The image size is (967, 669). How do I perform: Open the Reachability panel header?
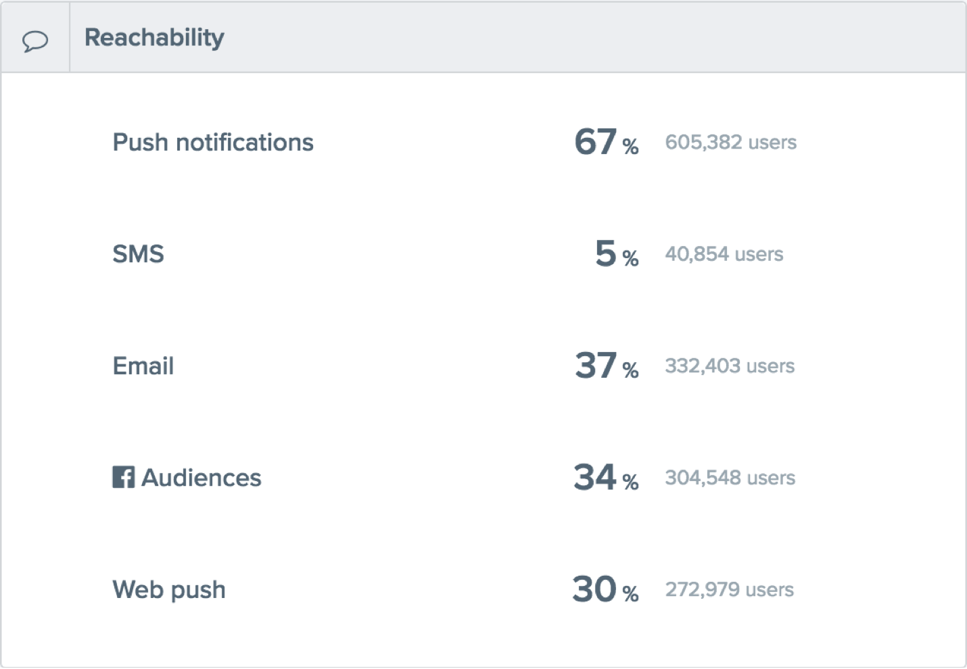coord(154,38)
